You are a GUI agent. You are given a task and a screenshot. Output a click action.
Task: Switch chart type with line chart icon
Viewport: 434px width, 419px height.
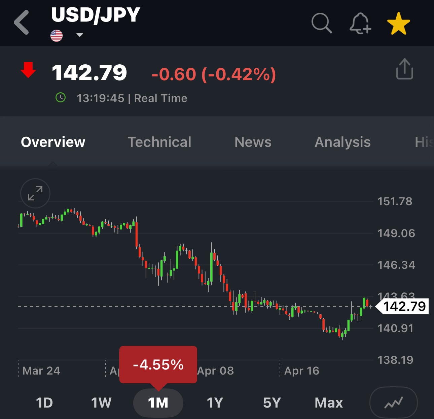coord(393,402)
